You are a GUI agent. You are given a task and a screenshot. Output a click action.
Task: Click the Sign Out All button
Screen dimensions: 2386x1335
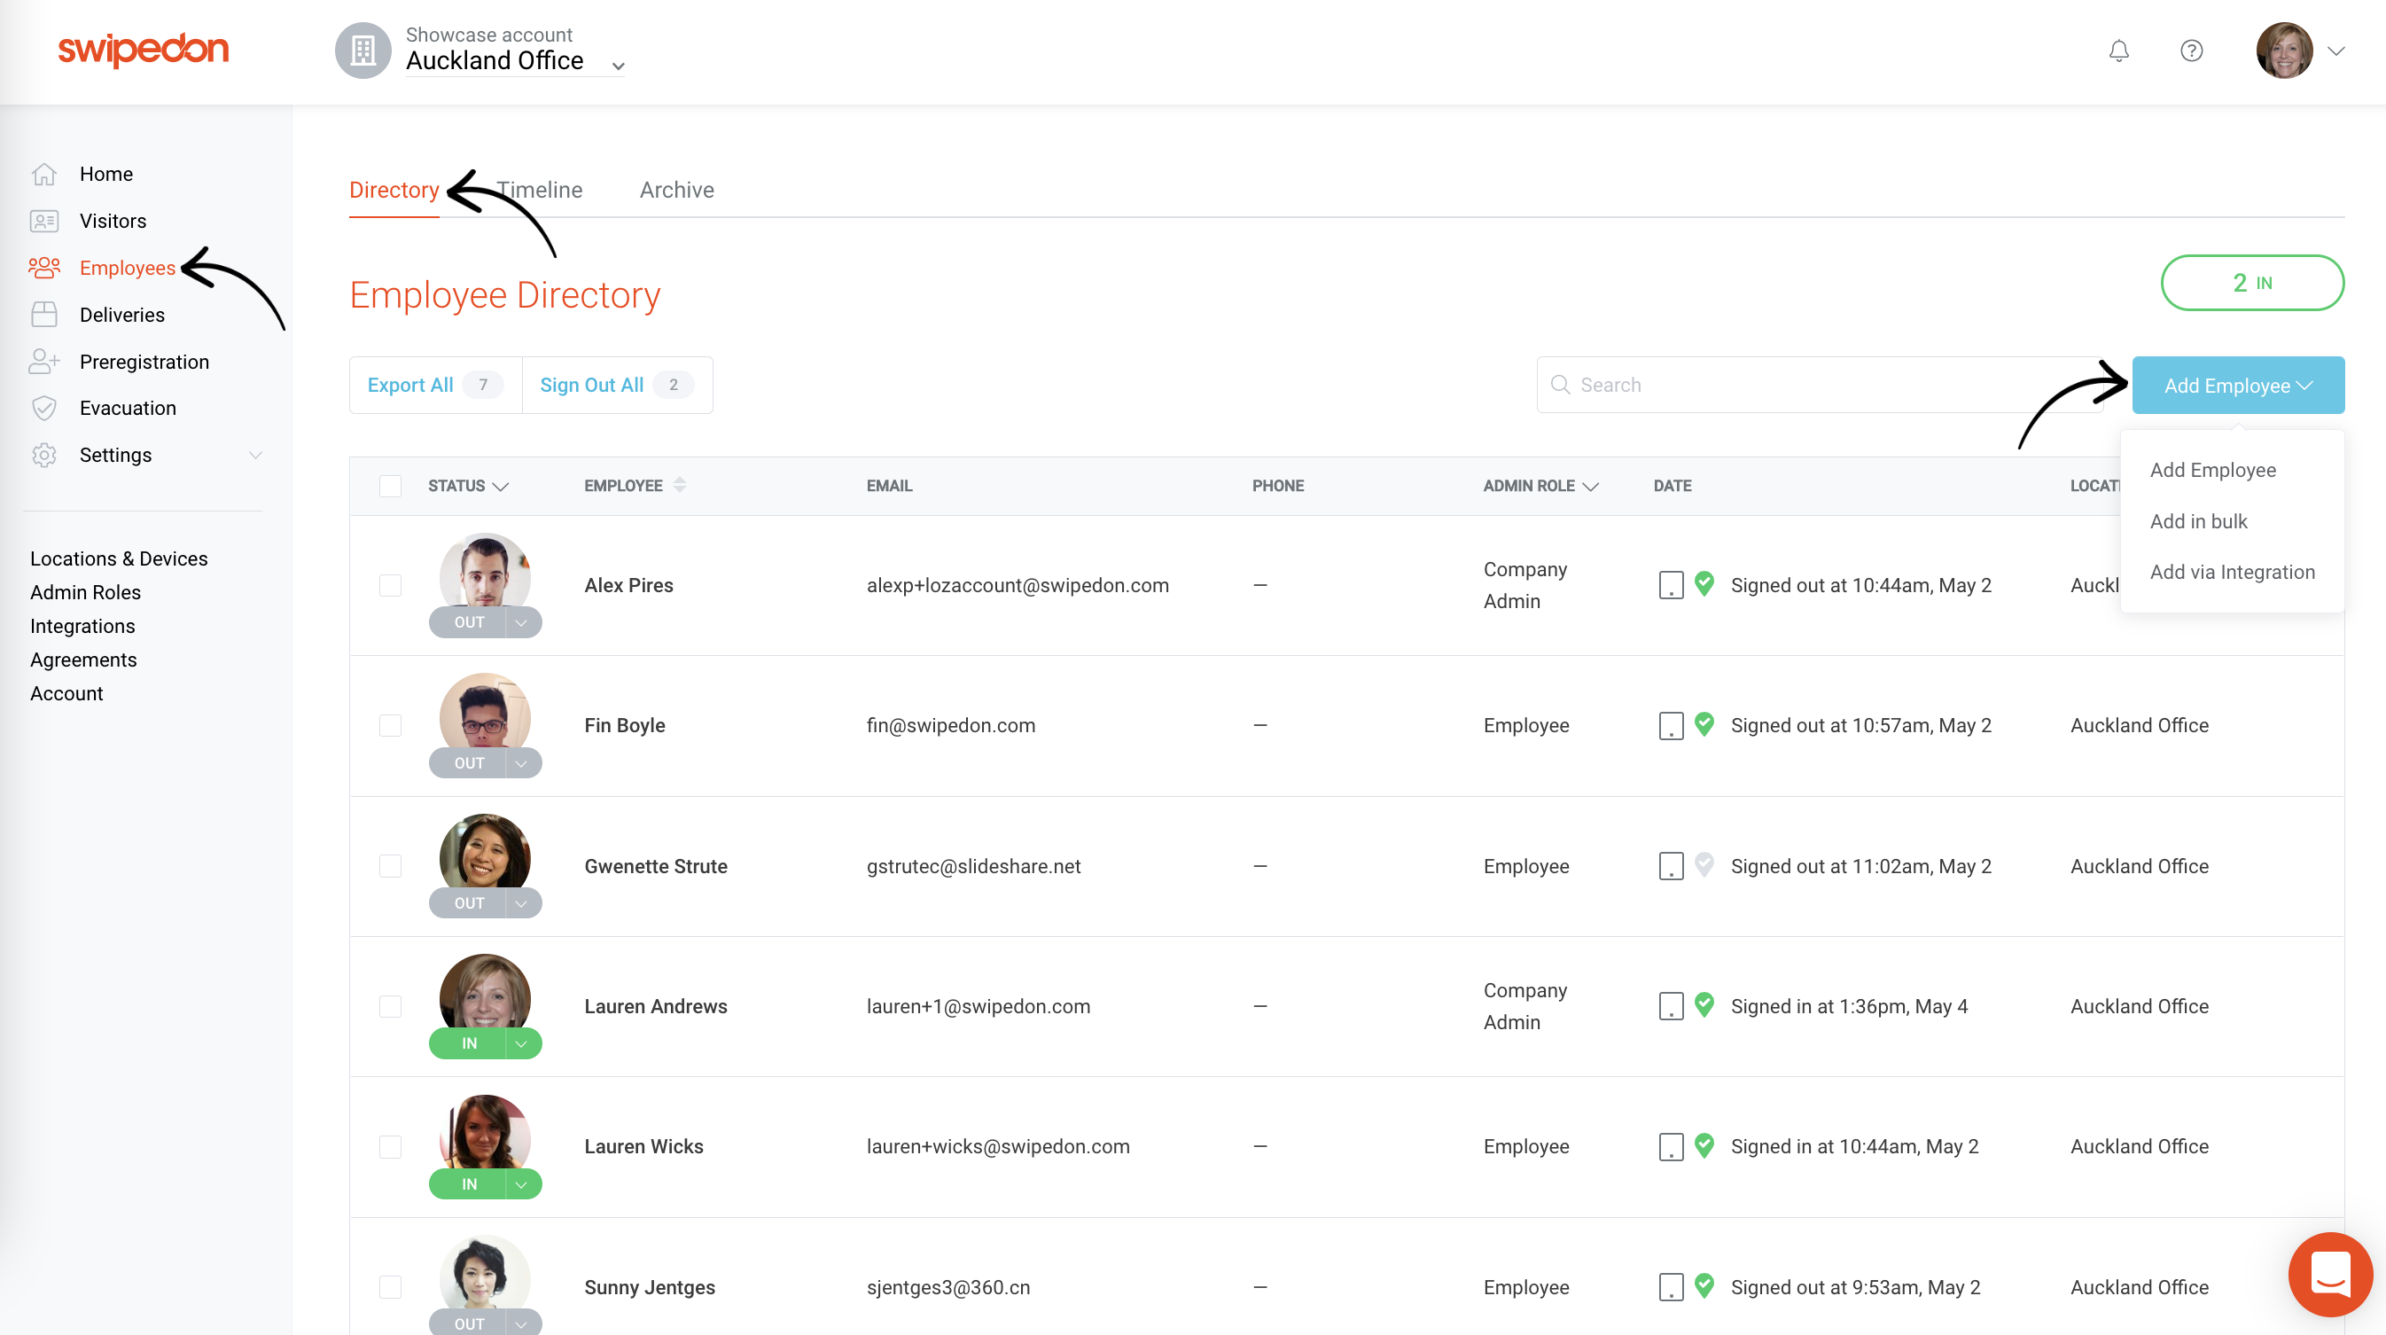click(x=617, y=385)
